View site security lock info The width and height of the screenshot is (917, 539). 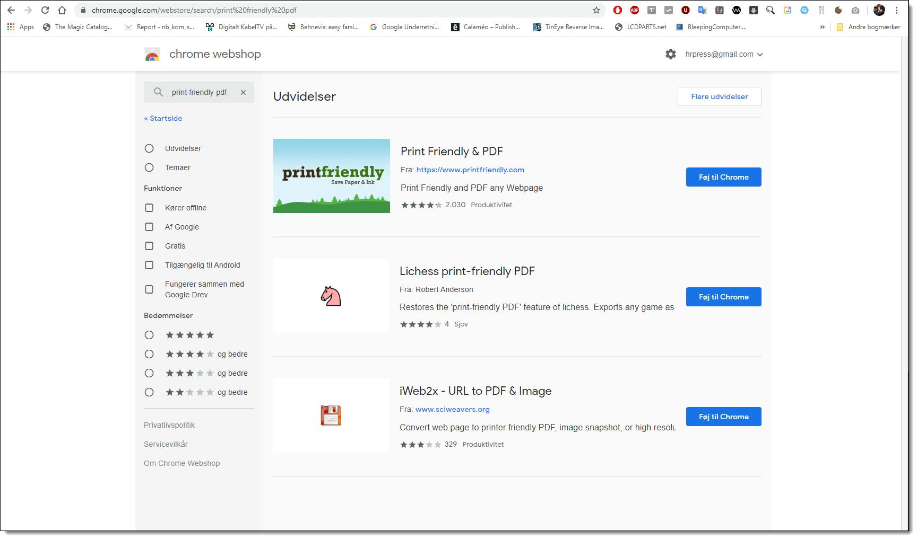point(83,10)
